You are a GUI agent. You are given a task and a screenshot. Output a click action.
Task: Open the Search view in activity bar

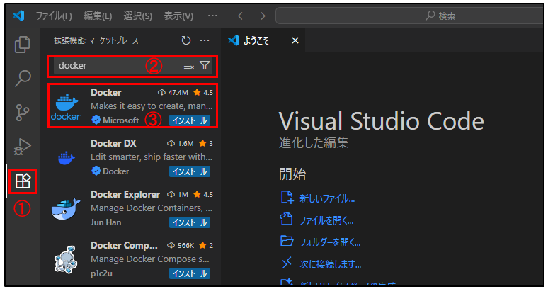tap(23, 78)
